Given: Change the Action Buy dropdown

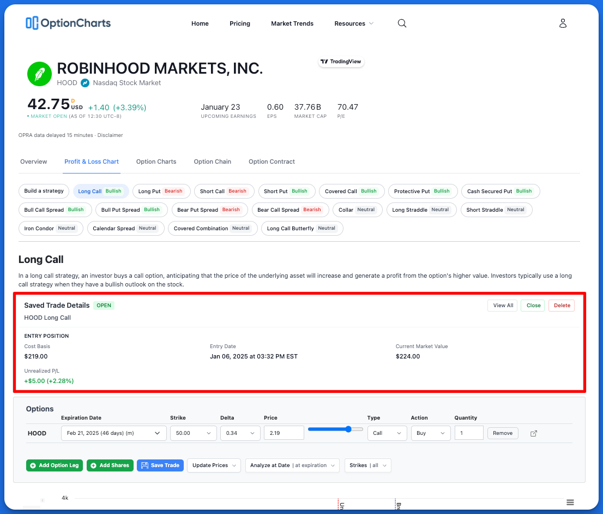Looking at the screenshot, I should (430, 433).
